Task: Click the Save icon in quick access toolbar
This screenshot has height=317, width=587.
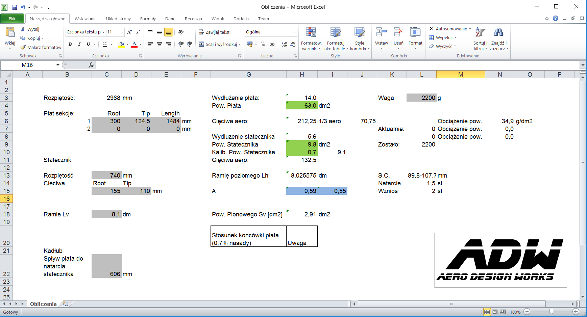Action: point(15,7)
